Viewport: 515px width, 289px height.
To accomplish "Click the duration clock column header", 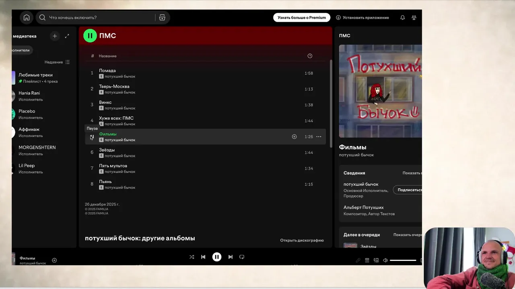I will coord(310,56).
